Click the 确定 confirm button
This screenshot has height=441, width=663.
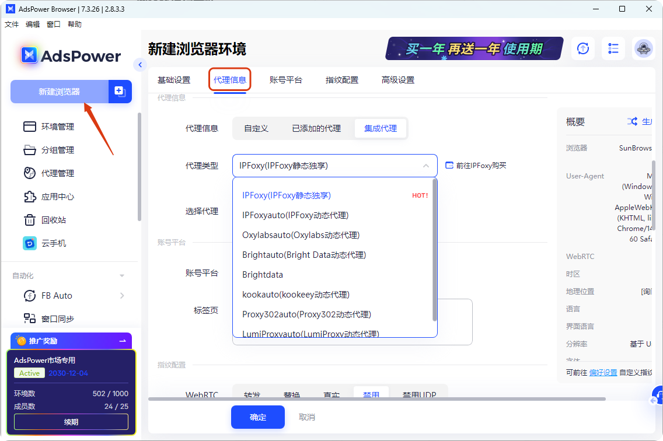point(257,416)
